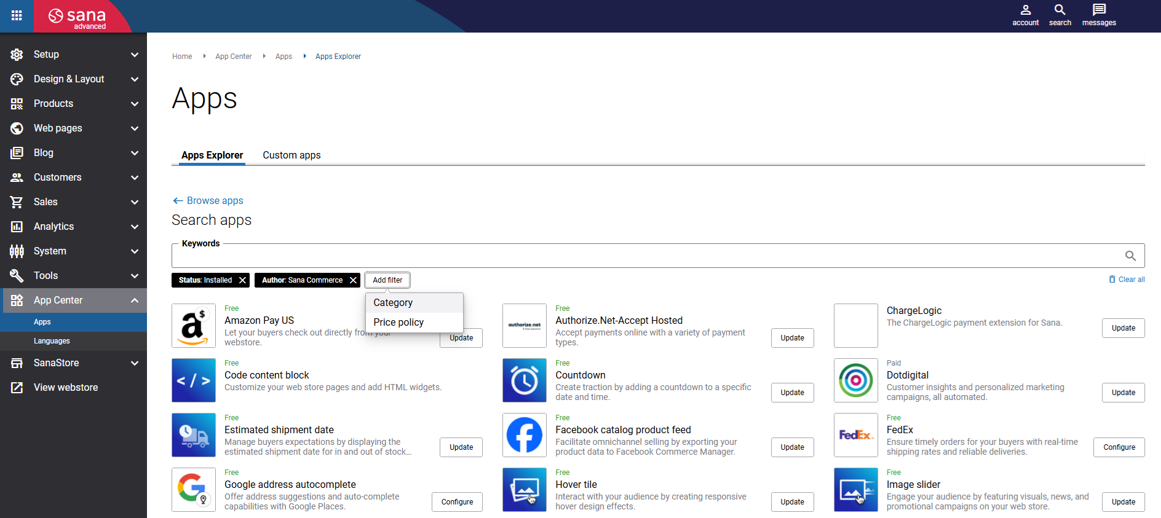This screenshot has width=1161, height=518.
Task: Click the FedEx app logo
Action: [x=855, y=435]
